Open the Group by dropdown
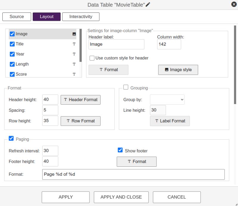This screenshot has width=238, height=206. tap(167, 100)
